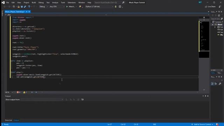
Task: Toggle word wrap in Output panel
Action: [x=83, y=99]
